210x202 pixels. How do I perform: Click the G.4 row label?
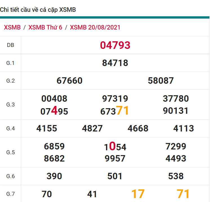10,129
